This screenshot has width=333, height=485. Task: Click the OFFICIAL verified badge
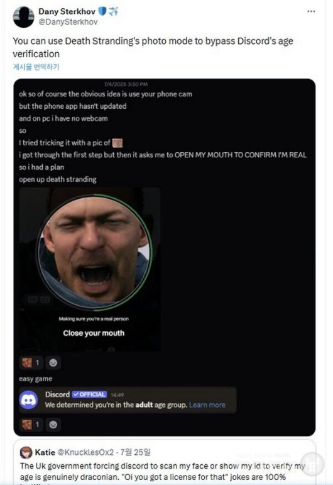tap(90, 394)
